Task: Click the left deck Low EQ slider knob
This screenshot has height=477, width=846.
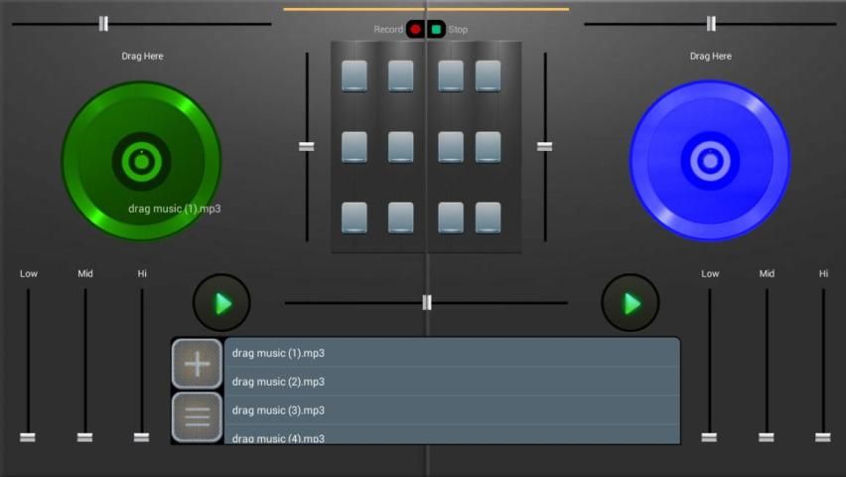Action: pos(28,436)
